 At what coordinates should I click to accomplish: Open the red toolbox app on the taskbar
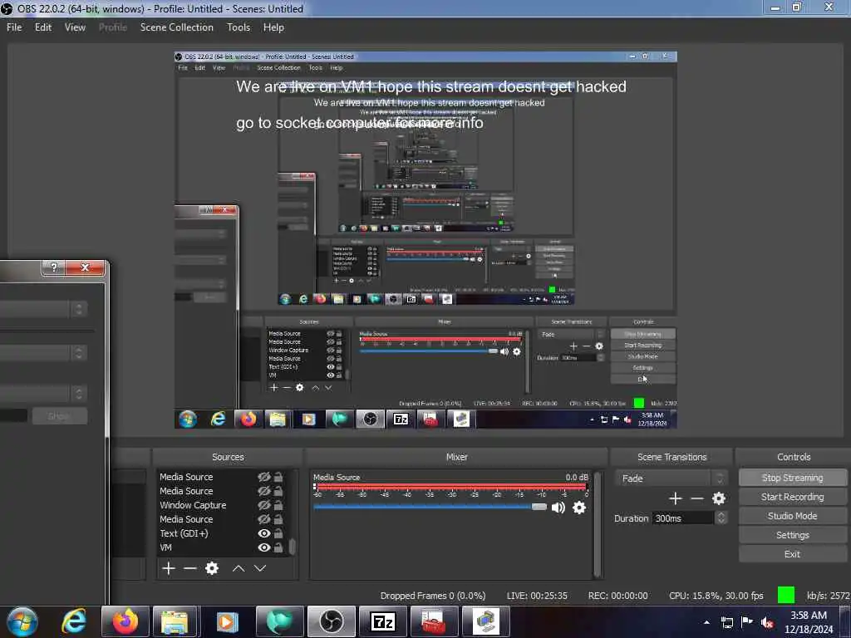pyautogui.click(x=434, y=621)
